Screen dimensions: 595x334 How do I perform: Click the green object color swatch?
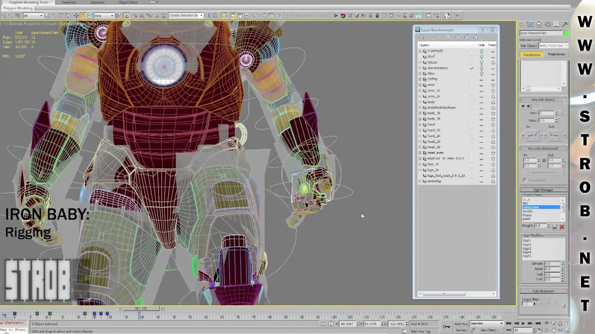(566, 33)
